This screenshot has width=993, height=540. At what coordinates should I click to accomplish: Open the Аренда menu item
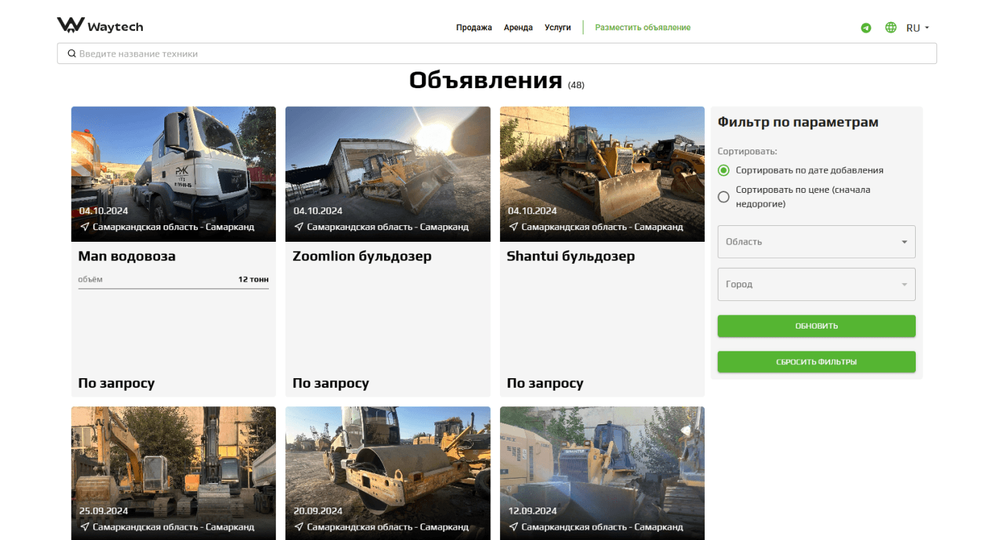pyautogui.click(x=519, y=28)
